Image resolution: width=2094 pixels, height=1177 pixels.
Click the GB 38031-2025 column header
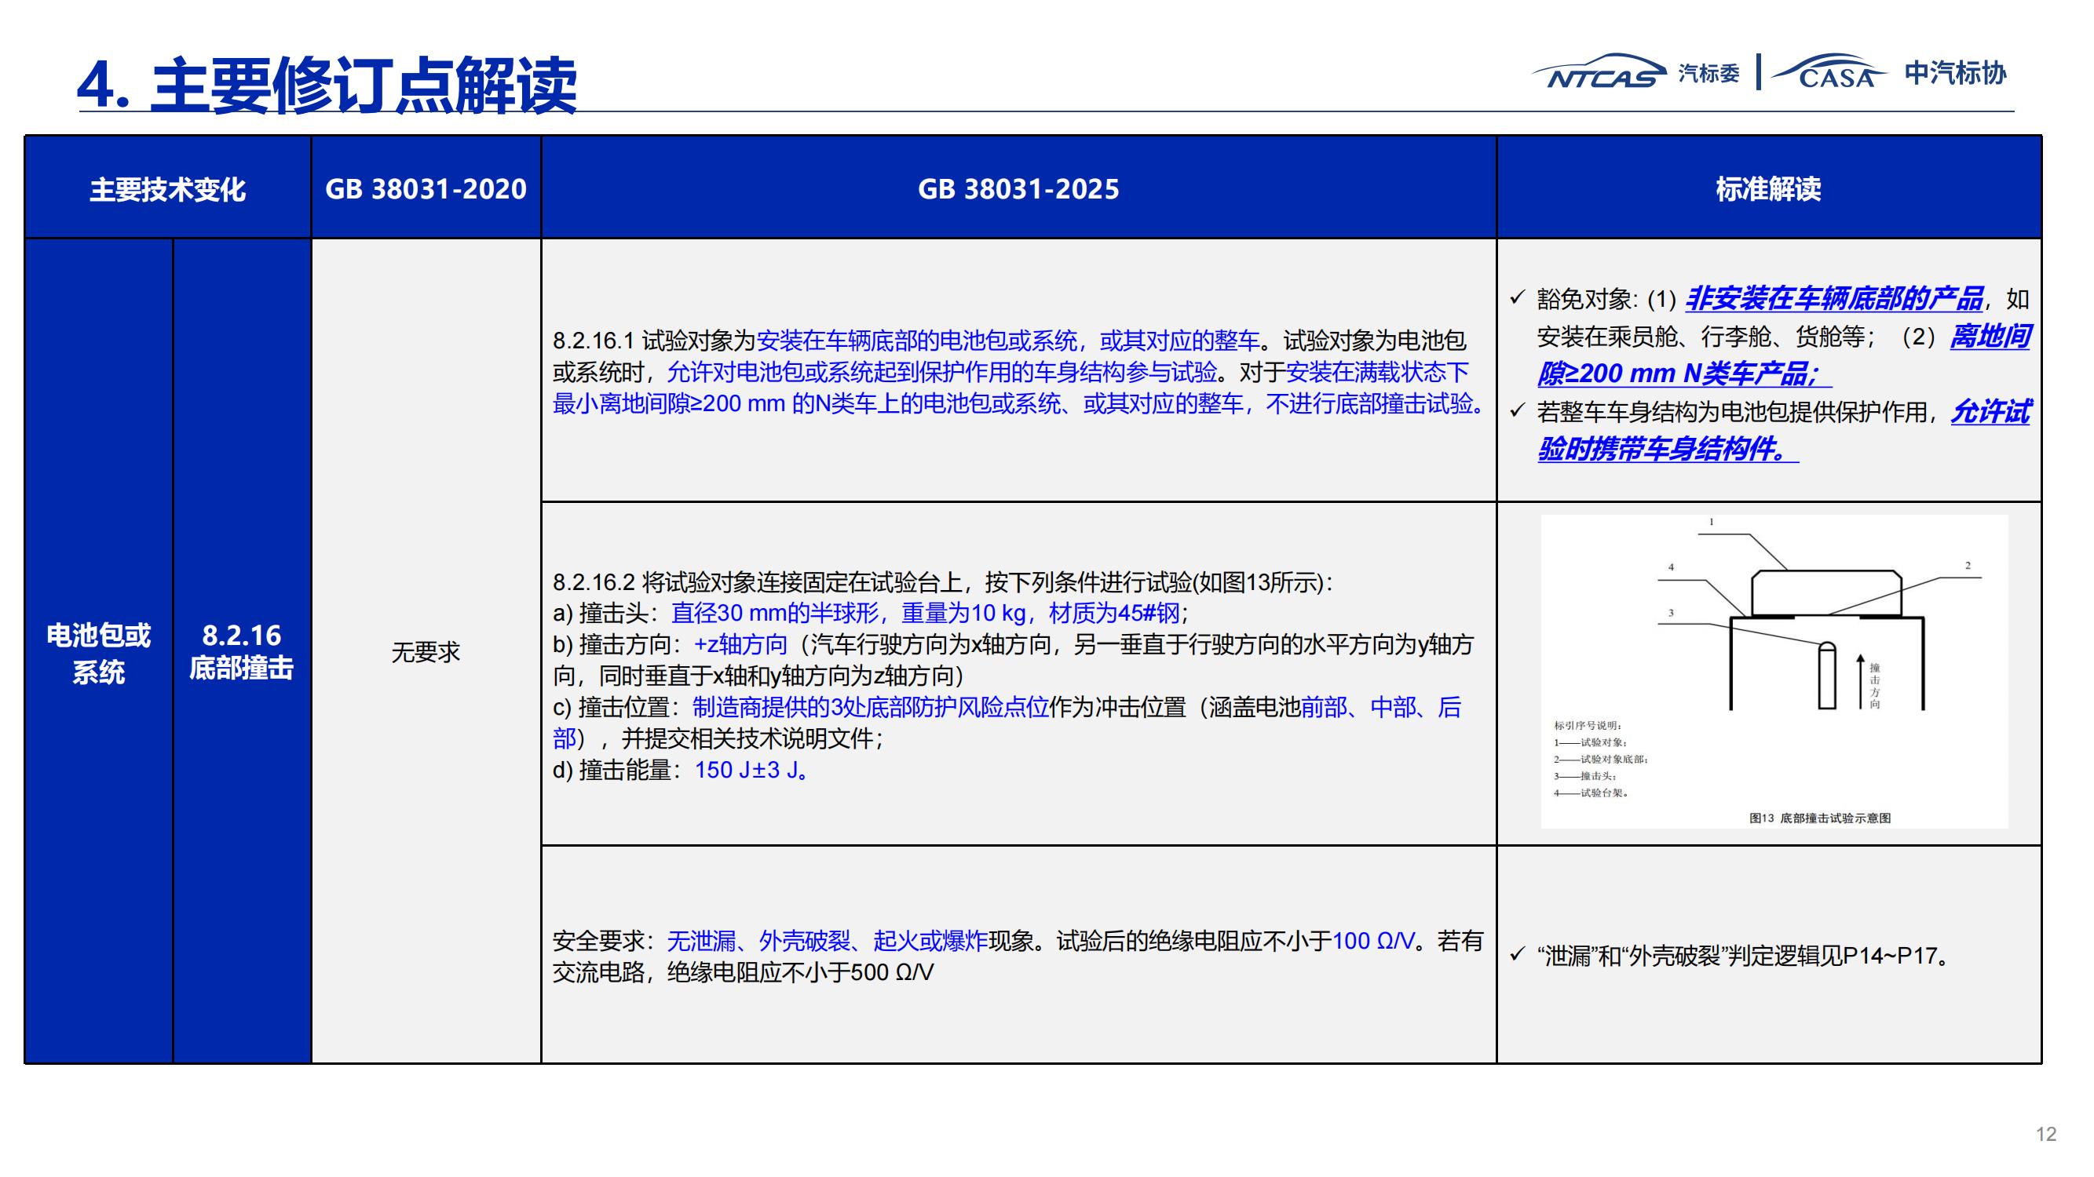1018,188
